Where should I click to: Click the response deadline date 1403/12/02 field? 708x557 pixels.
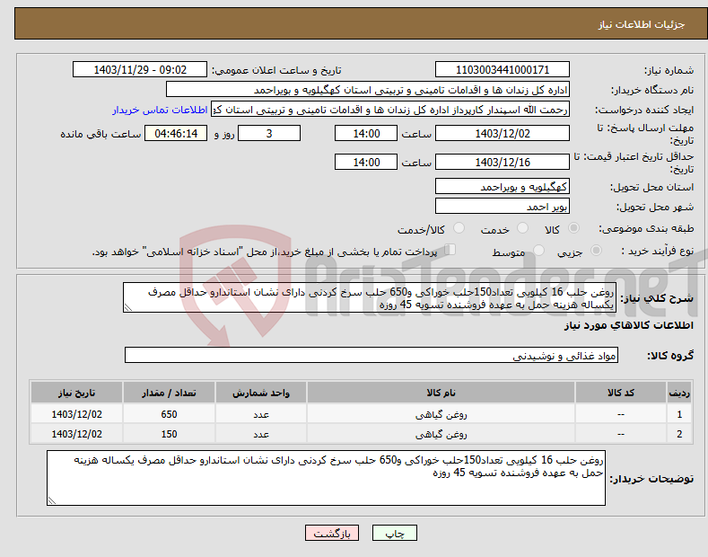tap(503, 133)
